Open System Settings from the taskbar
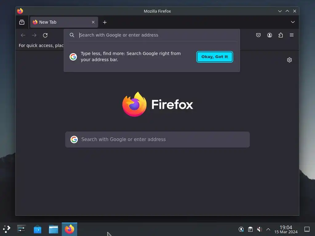Viewport: 315px width, 236px height. [21, 229]
